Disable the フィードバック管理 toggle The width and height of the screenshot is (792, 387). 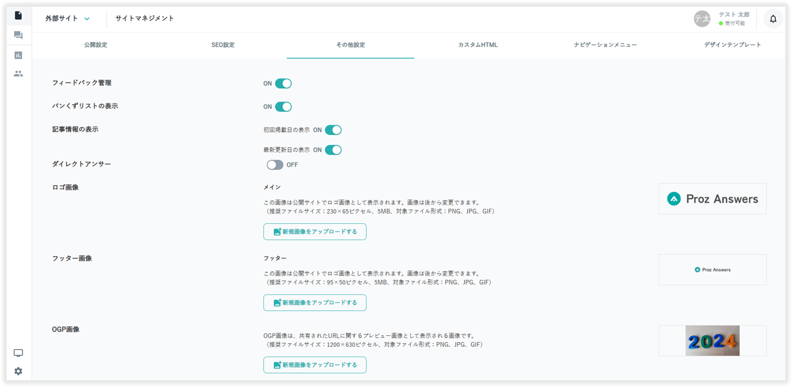tap(283, 83)
